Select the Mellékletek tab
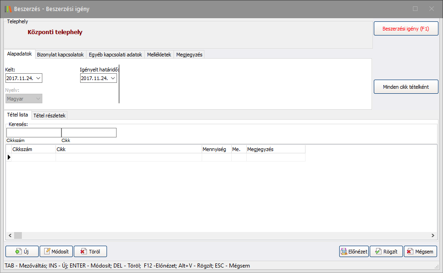The width and height of the screenshot is (443, 273). tap(159, 55)
